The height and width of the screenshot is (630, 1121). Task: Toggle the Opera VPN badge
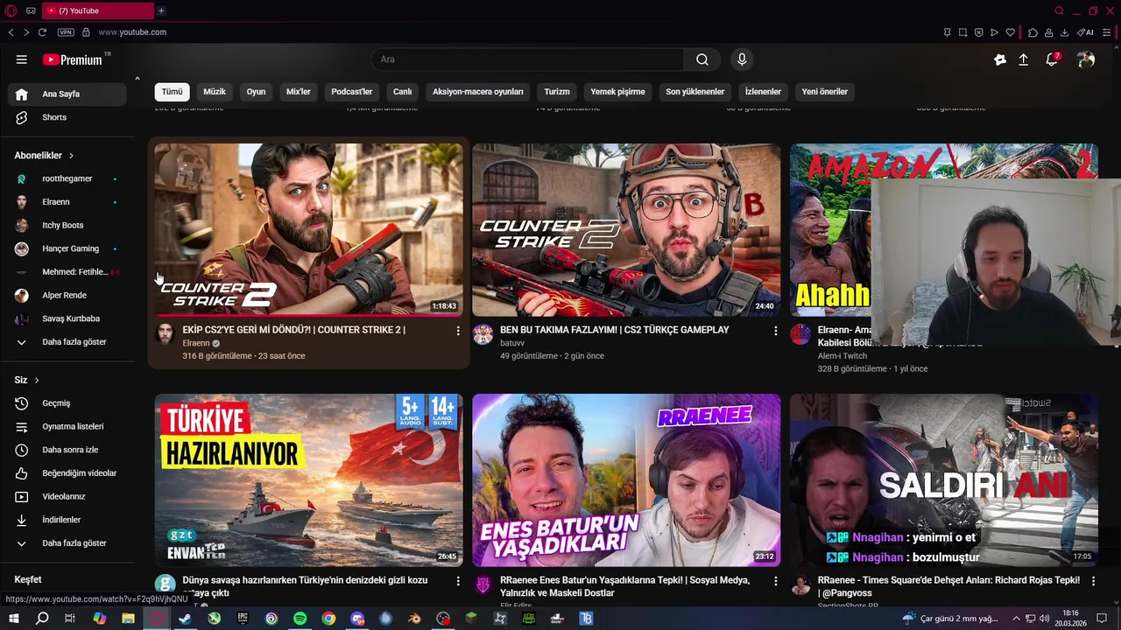point(66,32)
